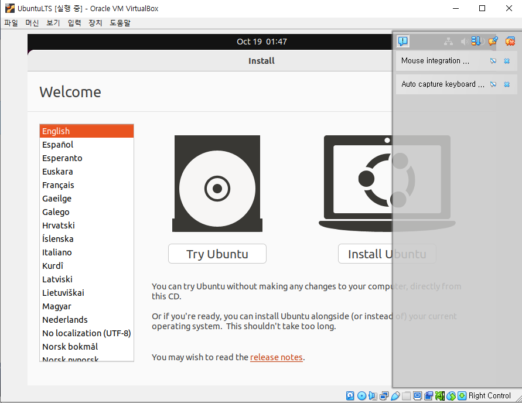Click the Try Ubuntu button
The width and height of the screenshot is (522, 403).
217,254
